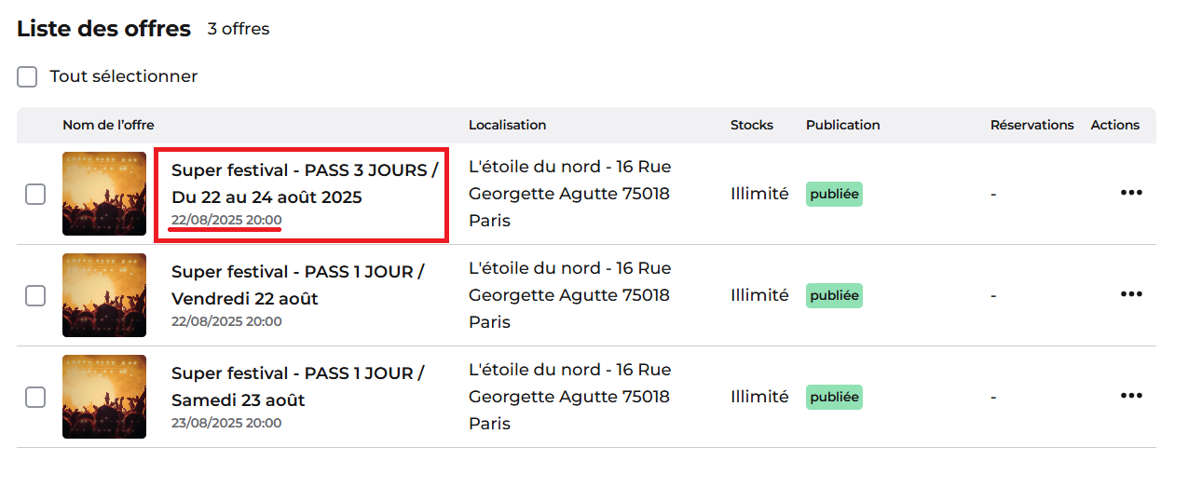Open actions menu for PASS 3 JOURS offer
Image resolution: width=1188 pixels, height=488 pixels.
(1131, 193)
